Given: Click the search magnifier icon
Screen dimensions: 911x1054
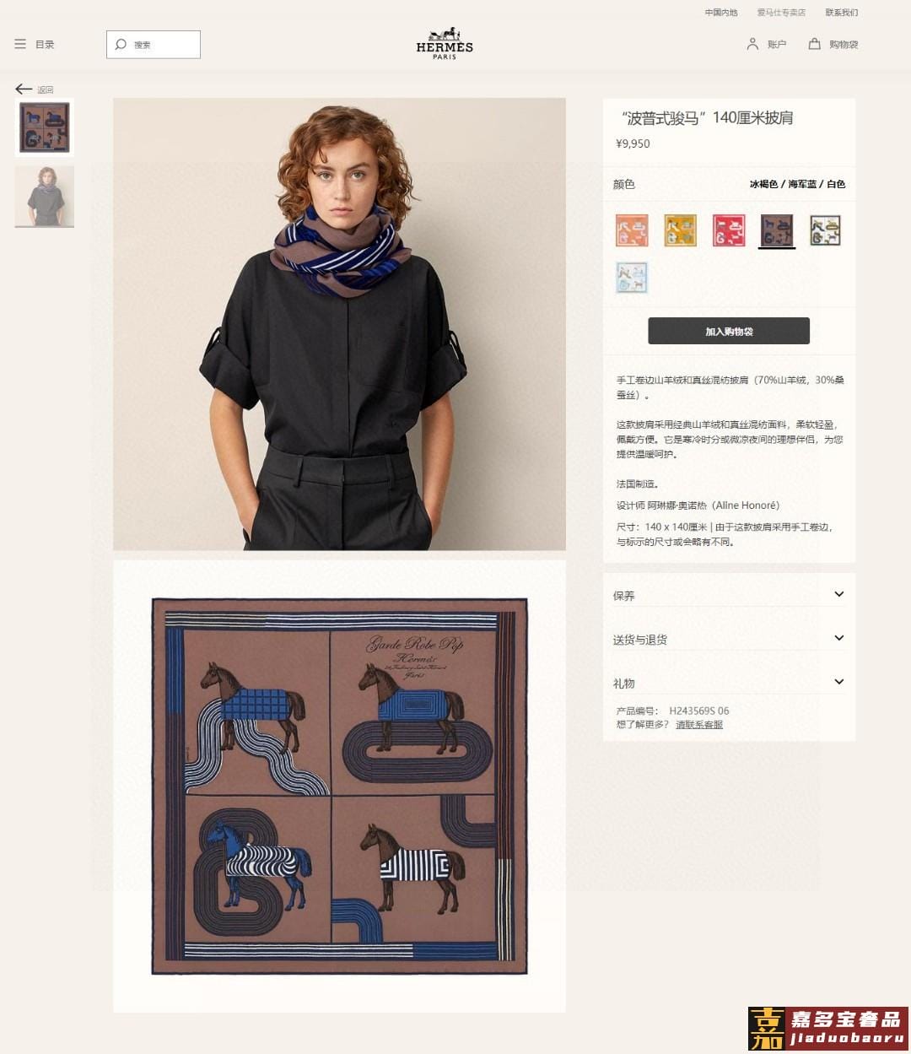Looking at the screenshot, I should 121,44.
